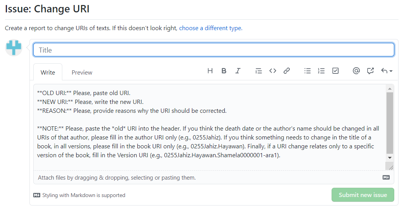Reference an issue or pull request
The width and height of the screenshot is (402, 209).
(370, 71)
